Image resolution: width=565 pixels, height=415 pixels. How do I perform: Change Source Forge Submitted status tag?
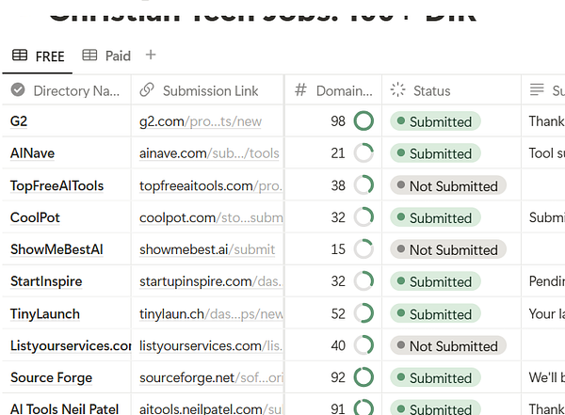click(x=435, y=378)
